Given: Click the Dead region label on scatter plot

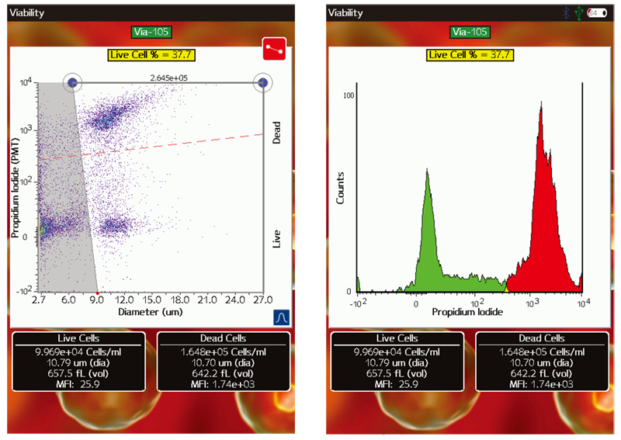Looking at the screenshot, I should [x=276, y=133].
